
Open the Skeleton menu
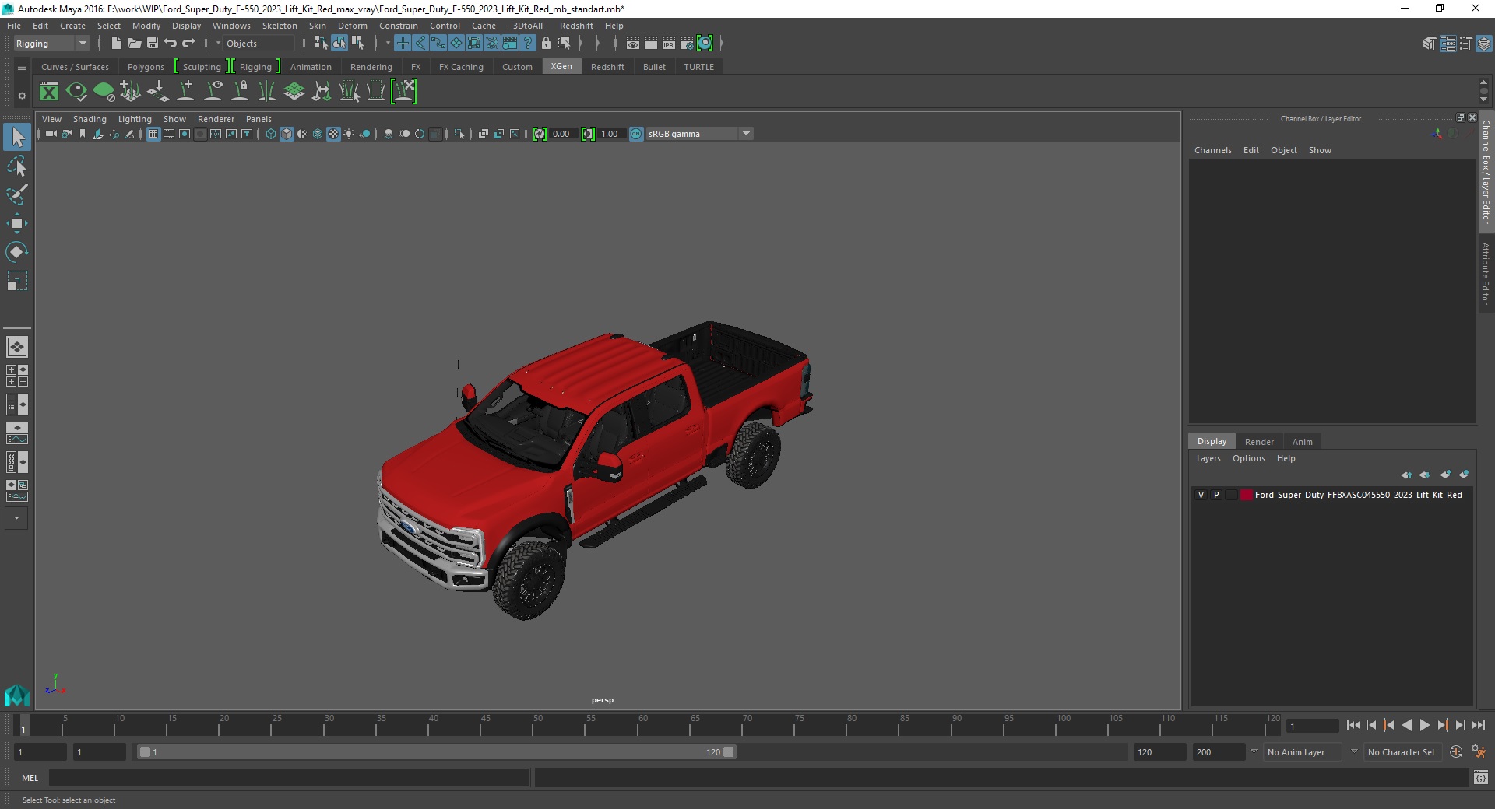click(280, 26)
